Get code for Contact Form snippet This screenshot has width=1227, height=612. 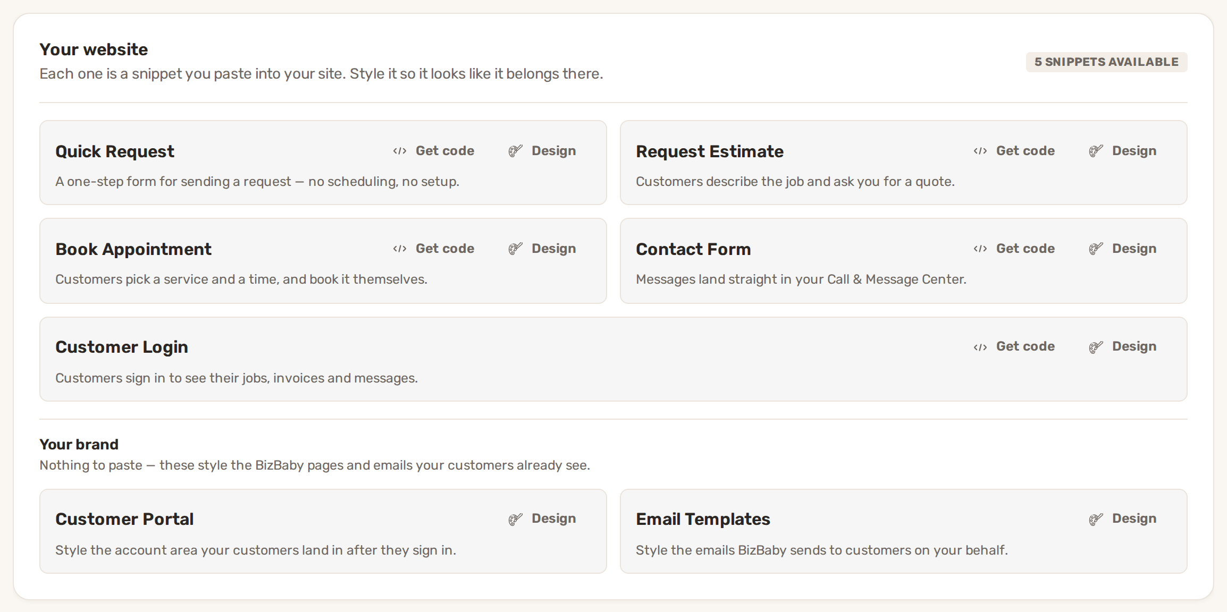pyautogui.click(x=1014, y=249)
